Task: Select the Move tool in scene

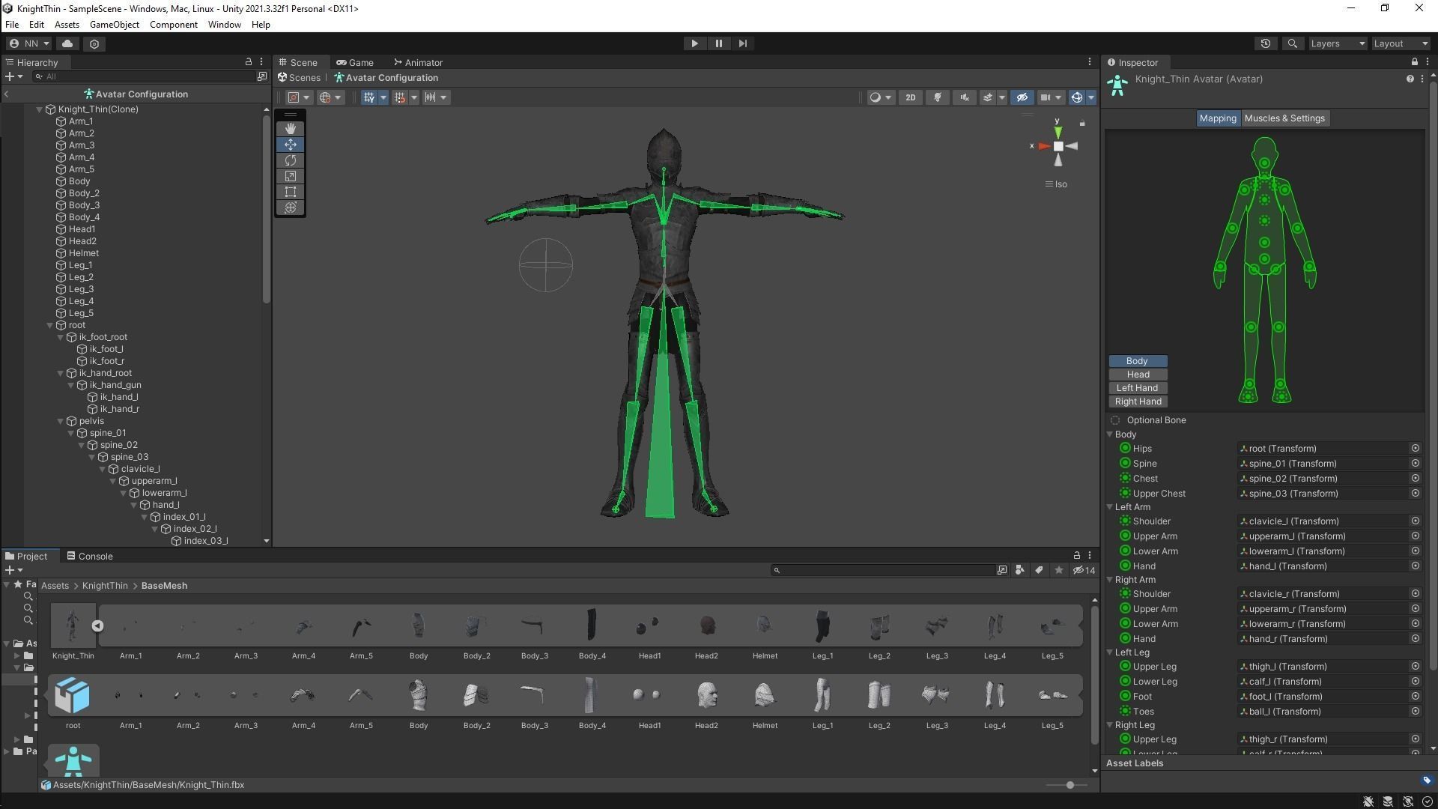Action: (x=291, y=145)
